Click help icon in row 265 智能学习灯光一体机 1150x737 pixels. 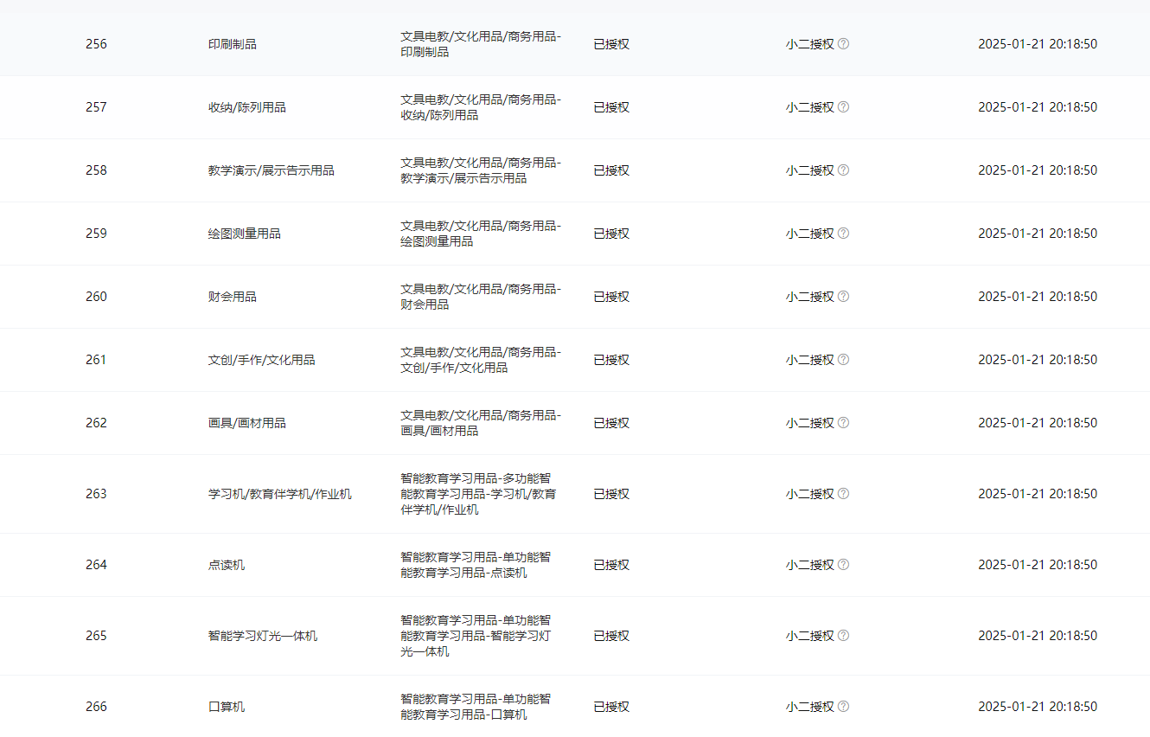point(843,636)
